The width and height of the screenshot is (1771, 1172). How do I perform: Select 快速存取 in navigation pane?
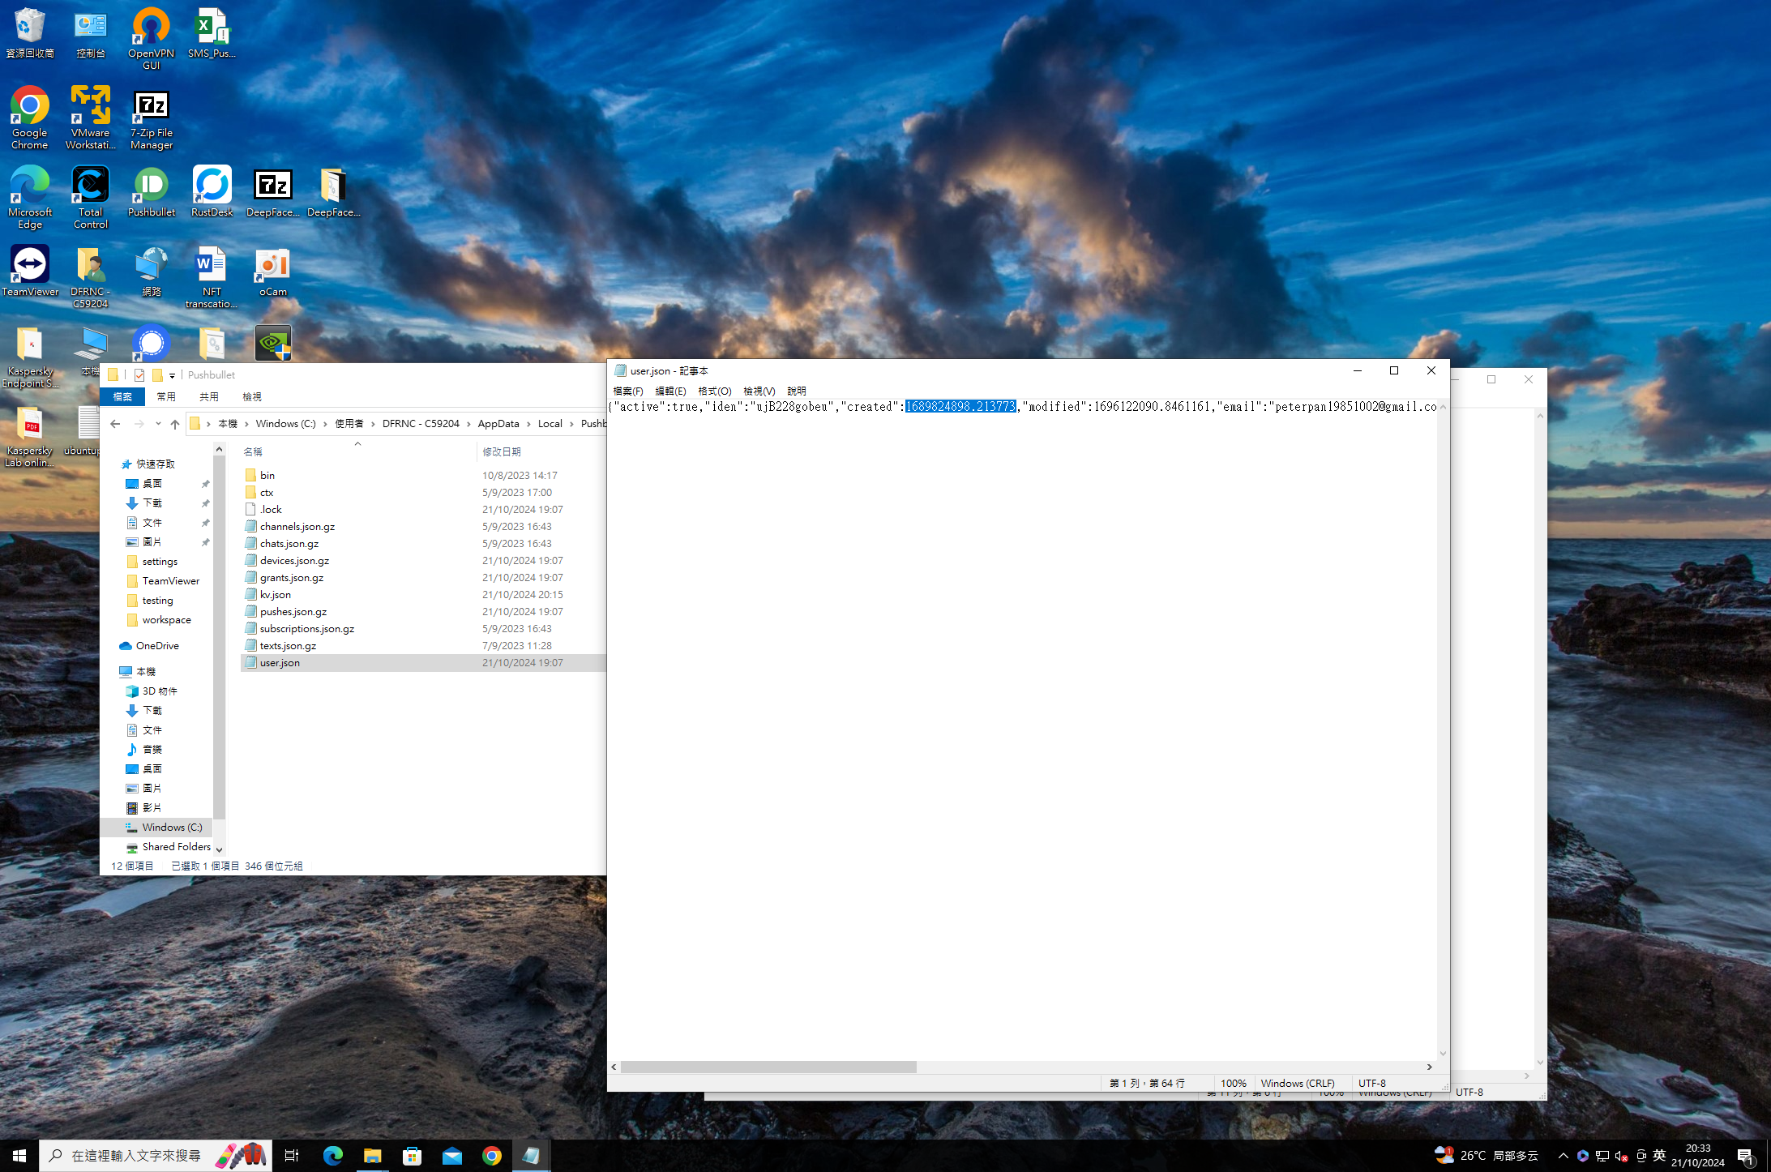click(156, 464)
